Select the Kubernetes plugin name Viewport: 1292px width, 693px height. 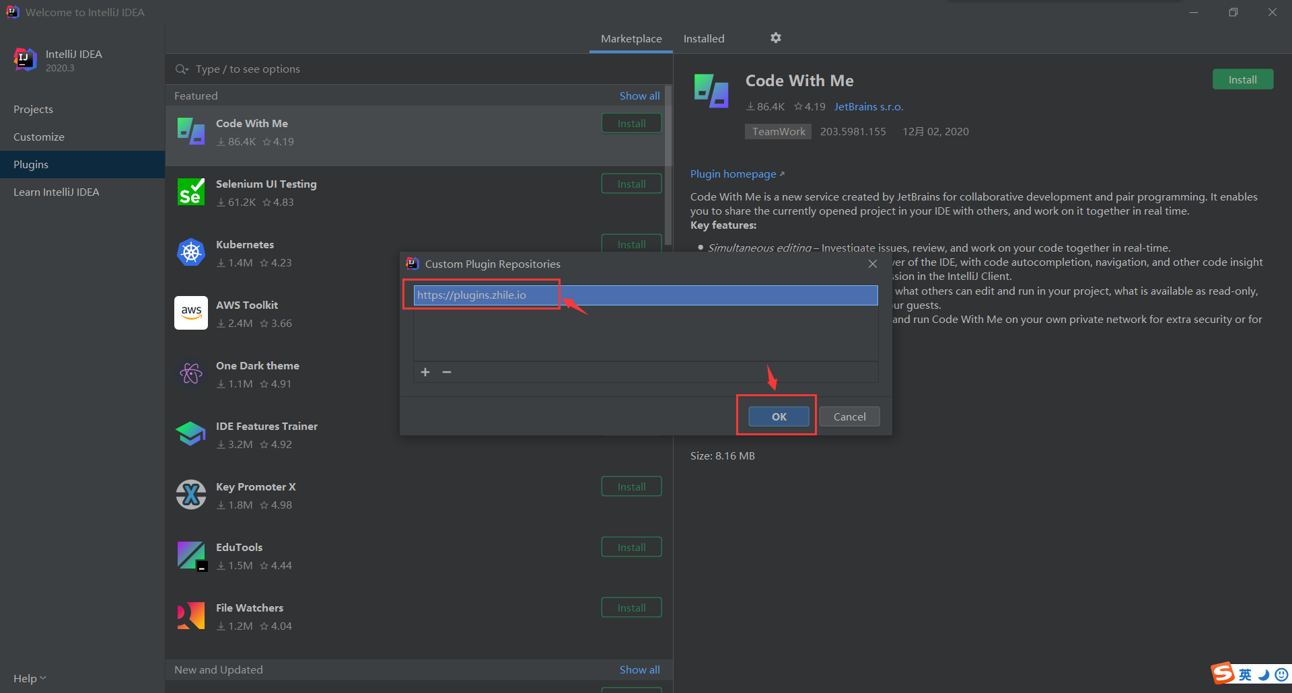coord(245,244)
